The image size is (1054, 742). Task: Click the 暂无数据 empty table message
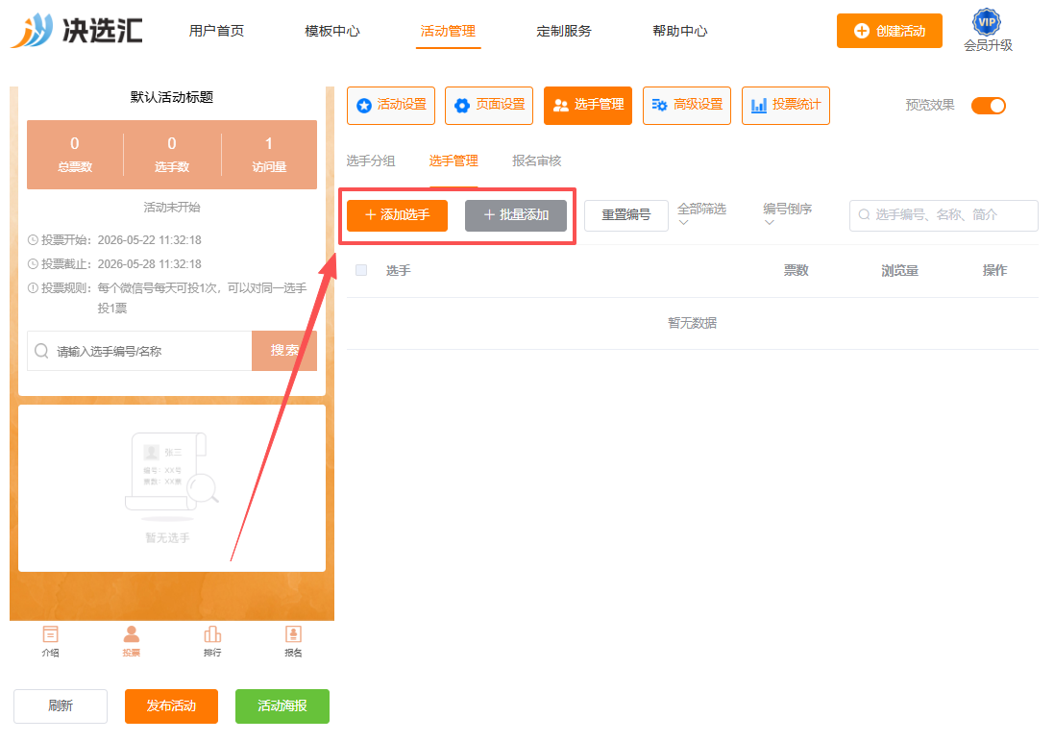pyautogui.click(x=693, y=324)
